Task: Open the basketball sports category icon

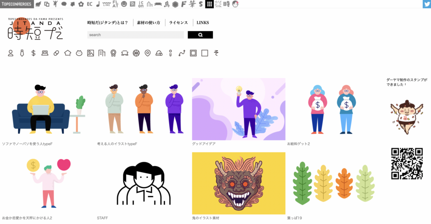Action: [x=136, y=53]
